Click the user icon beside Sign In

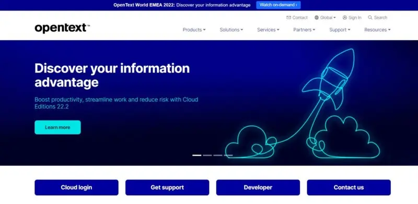(x=345, y=18)
